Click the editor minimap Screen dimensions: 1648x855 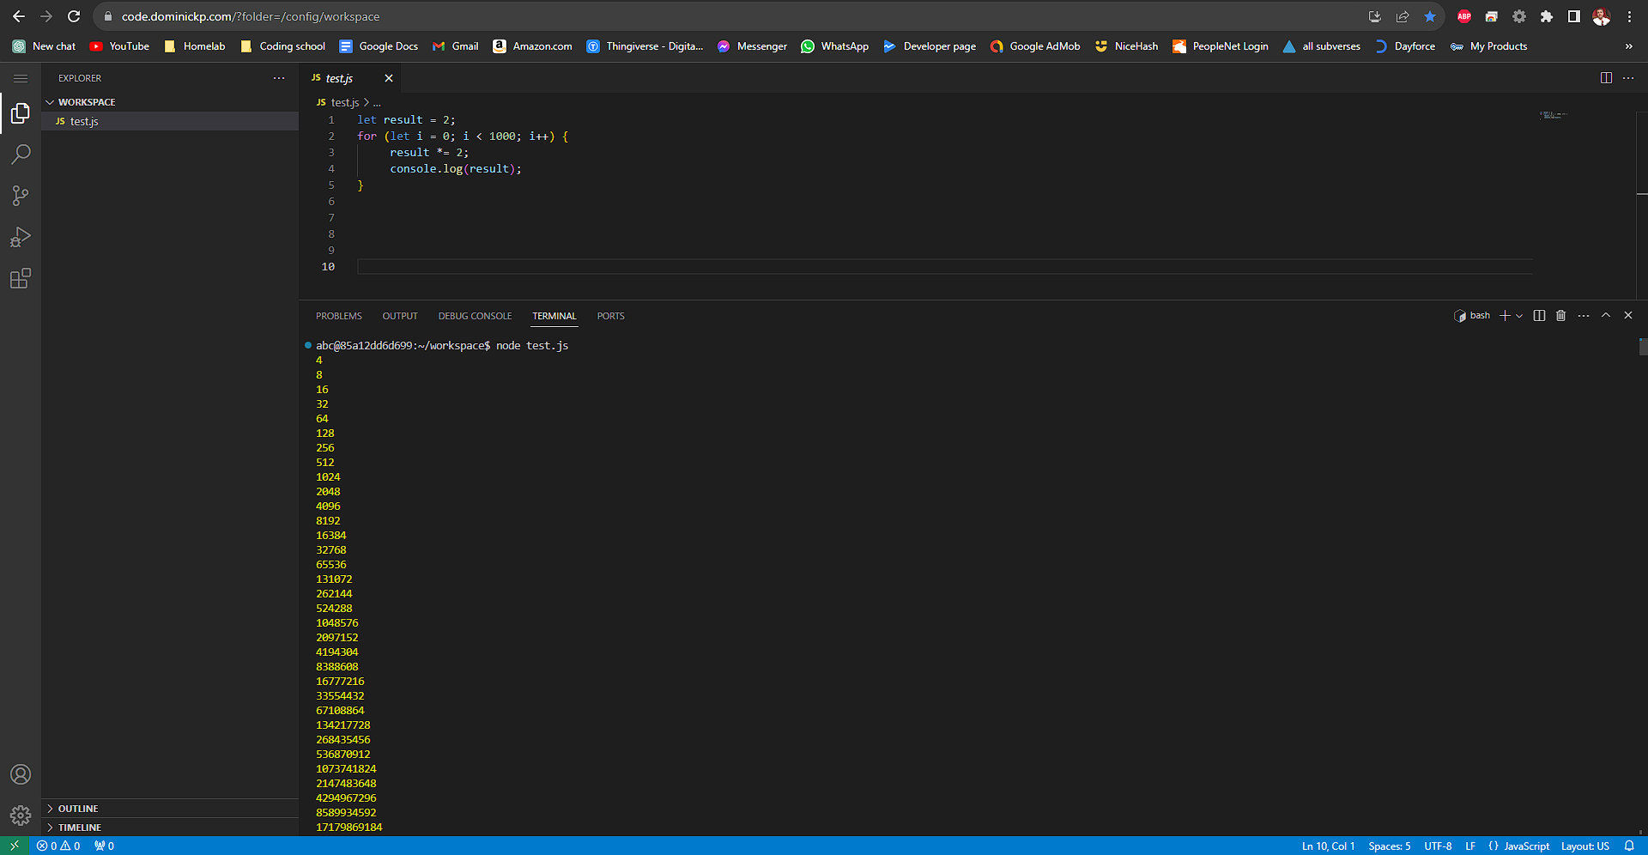pyautogui.click(x=1554, y=115)
